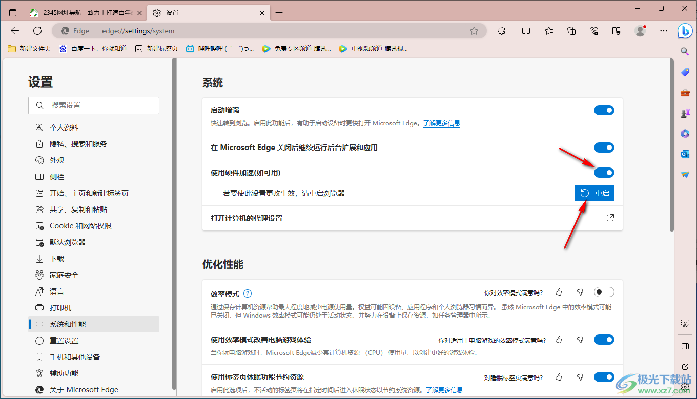The height and width of the screenshot is (399, 697).
Task: Open Split screen icon in toolbar
Action: [526, 31]
